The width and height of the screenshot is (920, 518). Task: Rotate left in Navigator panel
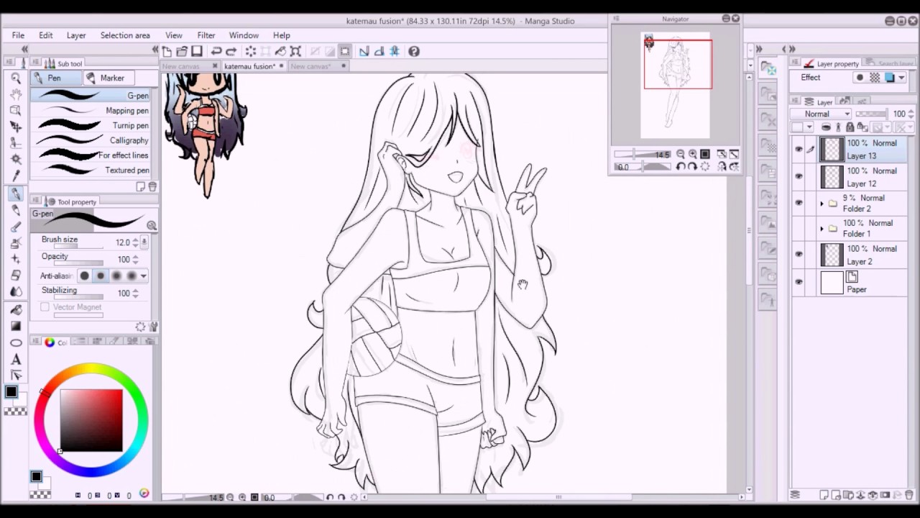680,167
